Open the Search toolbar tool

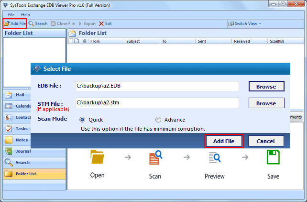(38, 24)
